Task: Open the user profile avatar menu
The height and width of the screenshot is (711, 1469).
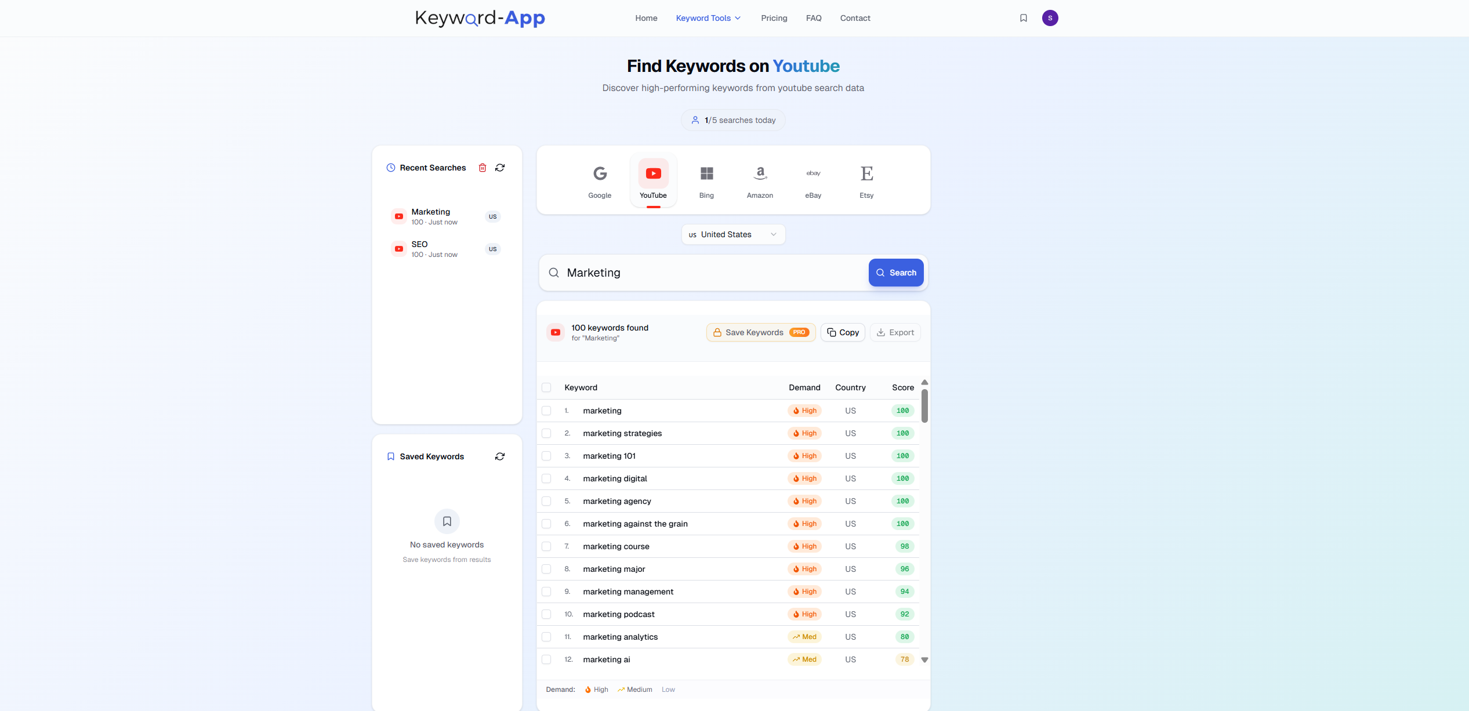Action: click(1050, 18)
